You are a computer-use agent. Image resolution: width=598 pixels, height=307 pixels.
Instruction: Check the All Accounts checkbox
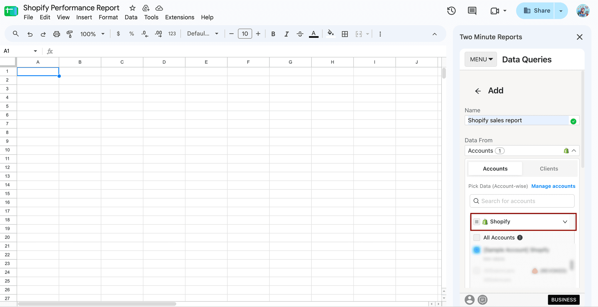pos(477,238)
